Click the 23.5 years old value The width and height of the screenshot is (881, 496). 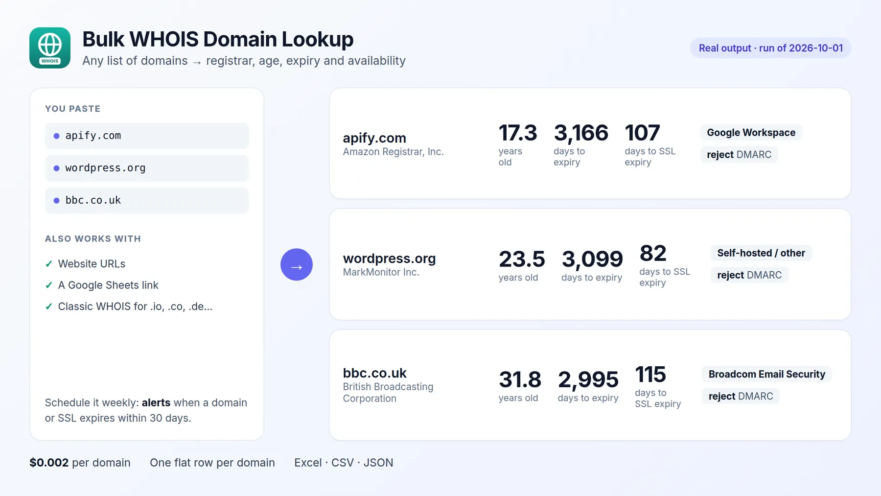point(522,260)
